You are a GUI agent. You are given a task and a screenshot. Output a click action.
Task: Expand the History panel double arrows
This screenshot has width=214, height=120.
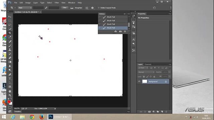tap(125, 14)
